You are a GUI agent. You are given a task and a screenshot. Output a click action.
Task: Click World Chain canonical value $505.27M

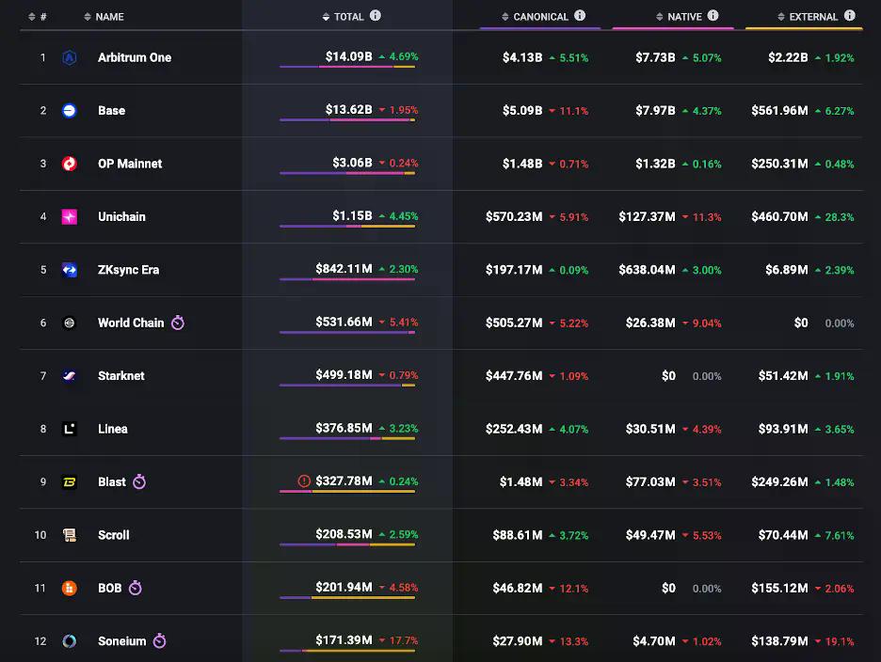514,323
